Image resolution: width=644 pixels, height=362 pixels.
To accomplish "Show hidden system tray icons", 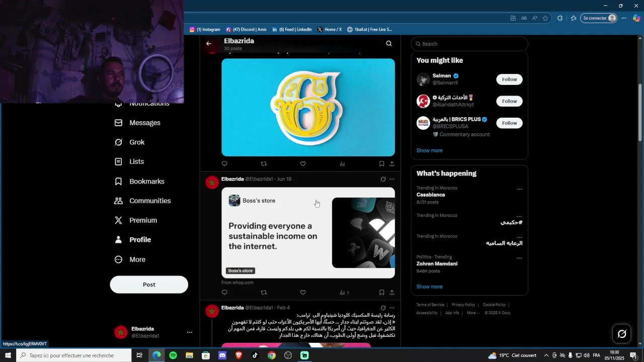I will pyautogui.click(x=546, y=355).
